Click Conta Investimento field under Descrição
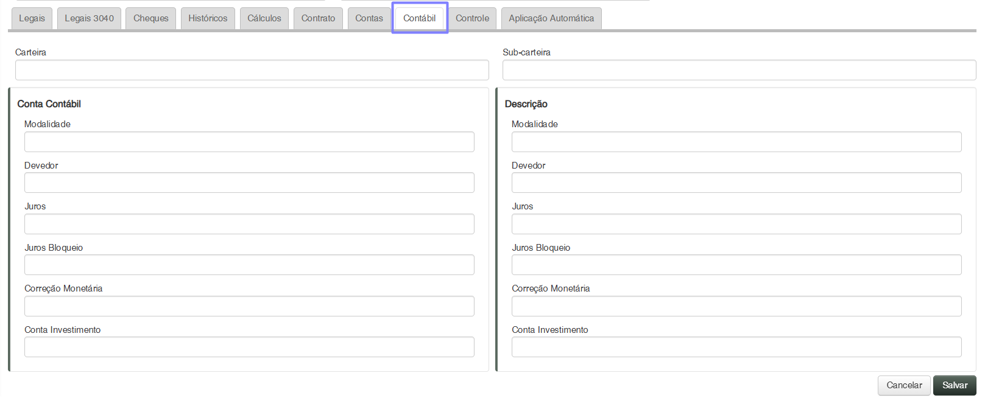985x398 pixels. (736, 347)
